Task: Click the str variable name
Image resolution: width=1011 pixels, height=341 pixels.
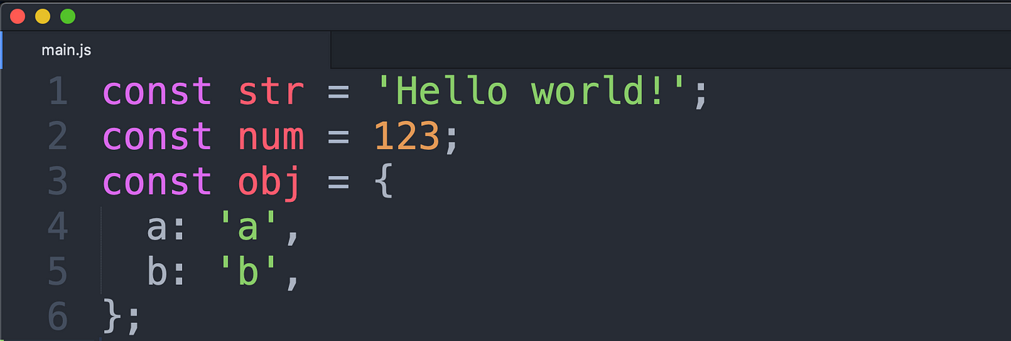Action: [271, 92]
